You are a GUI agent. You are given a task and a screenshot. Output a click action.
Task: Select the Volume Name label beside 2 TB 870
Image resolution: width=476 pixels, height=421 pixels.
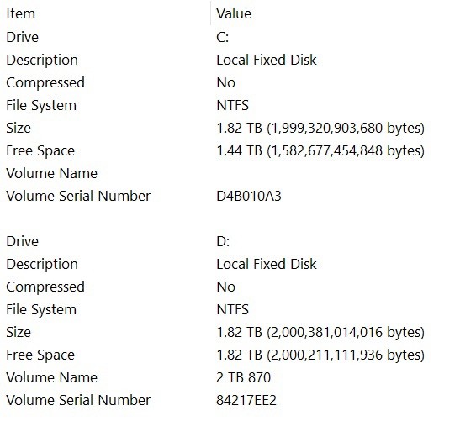pyautogui.click(x=51, y=377)
